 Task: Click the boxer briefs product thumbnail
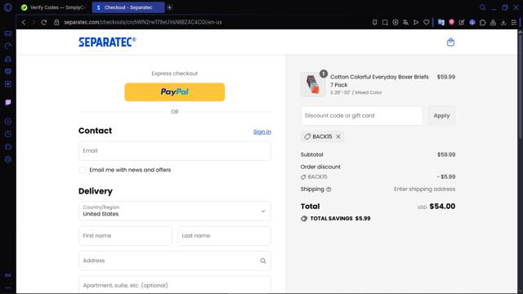[x=313, y=84]
